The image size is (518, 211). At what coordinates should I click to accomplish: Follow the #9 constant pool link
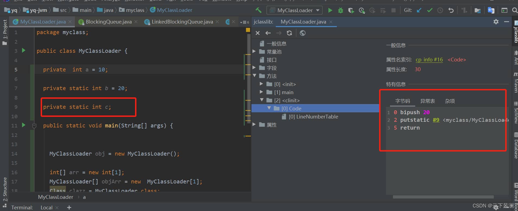click(436, 120)
